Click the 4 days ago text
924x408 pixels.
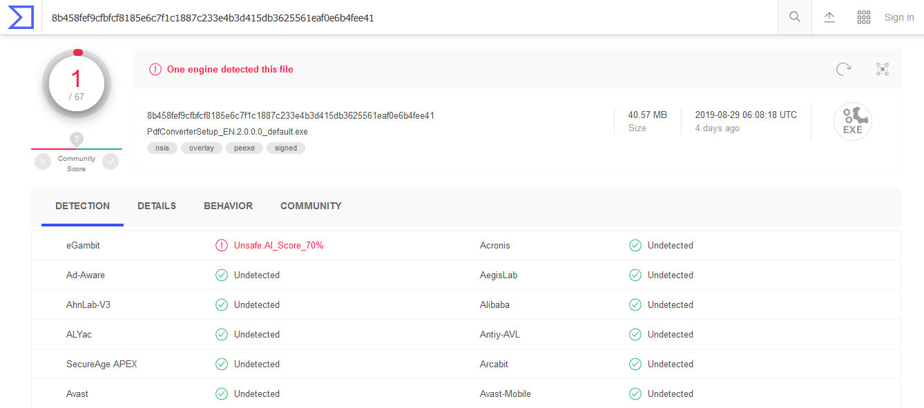point(718,128)
